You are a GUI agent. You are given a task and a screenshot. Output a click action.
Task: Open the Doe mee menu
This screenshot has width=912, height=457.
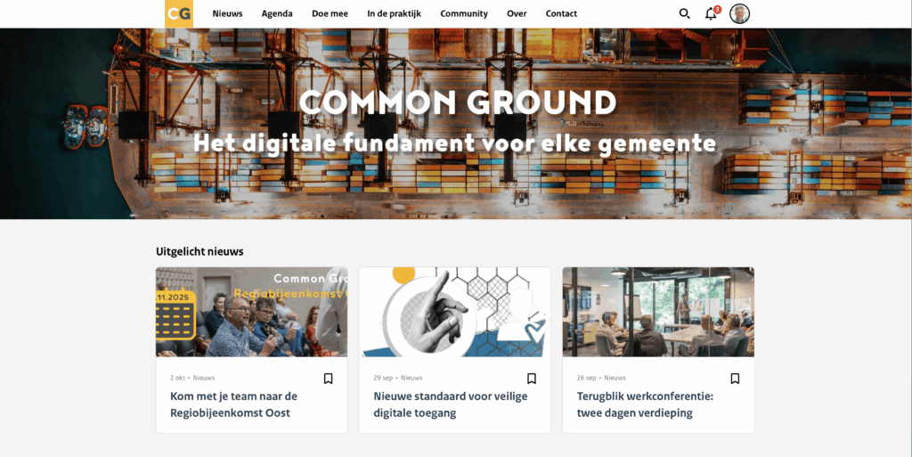click(x=330, y=13)
